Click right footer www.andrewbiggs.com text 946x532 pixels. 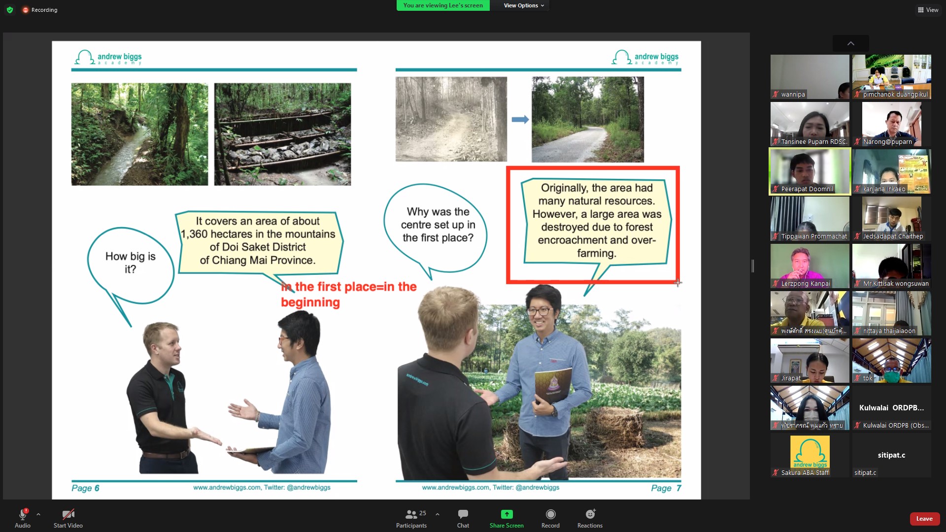[490, 487]
